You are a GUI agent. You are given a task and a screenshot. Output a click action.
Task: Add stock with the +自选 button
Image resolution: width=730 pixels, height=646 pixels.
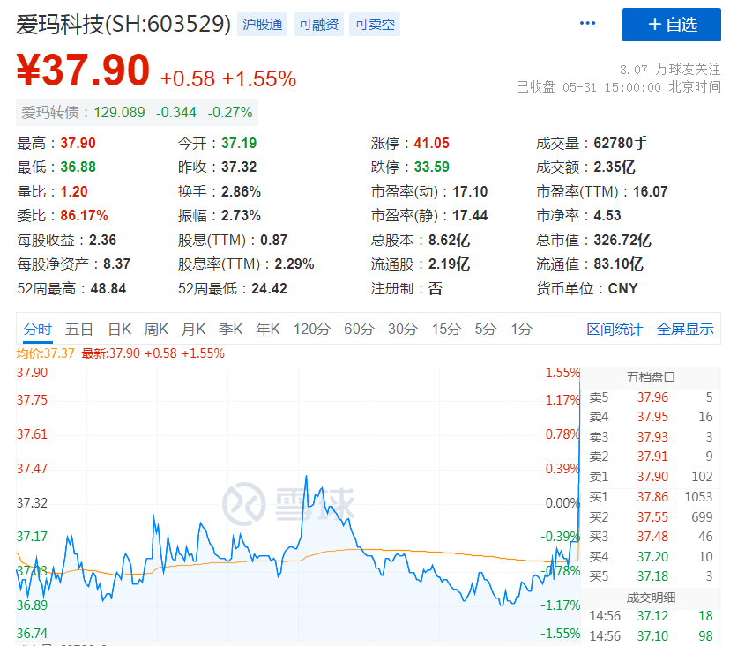click(671, 24)
